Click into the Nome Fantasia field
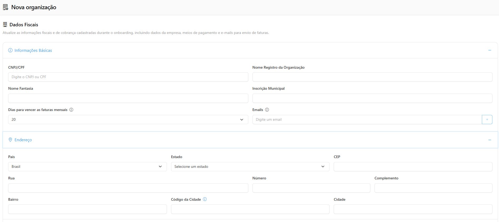The width and height of the screenshot is (499, 222). coord(128,98)
